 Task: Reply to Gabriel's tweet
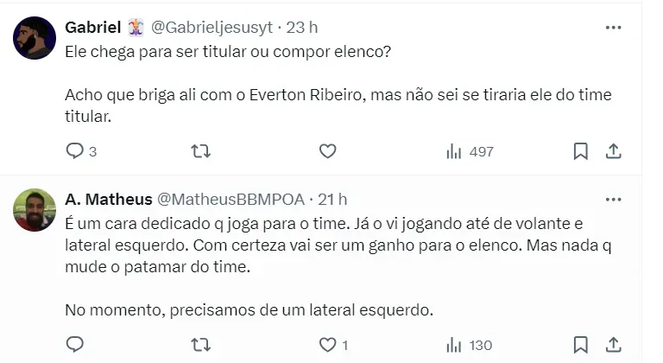pyautogui.click(x=75, y=151)
